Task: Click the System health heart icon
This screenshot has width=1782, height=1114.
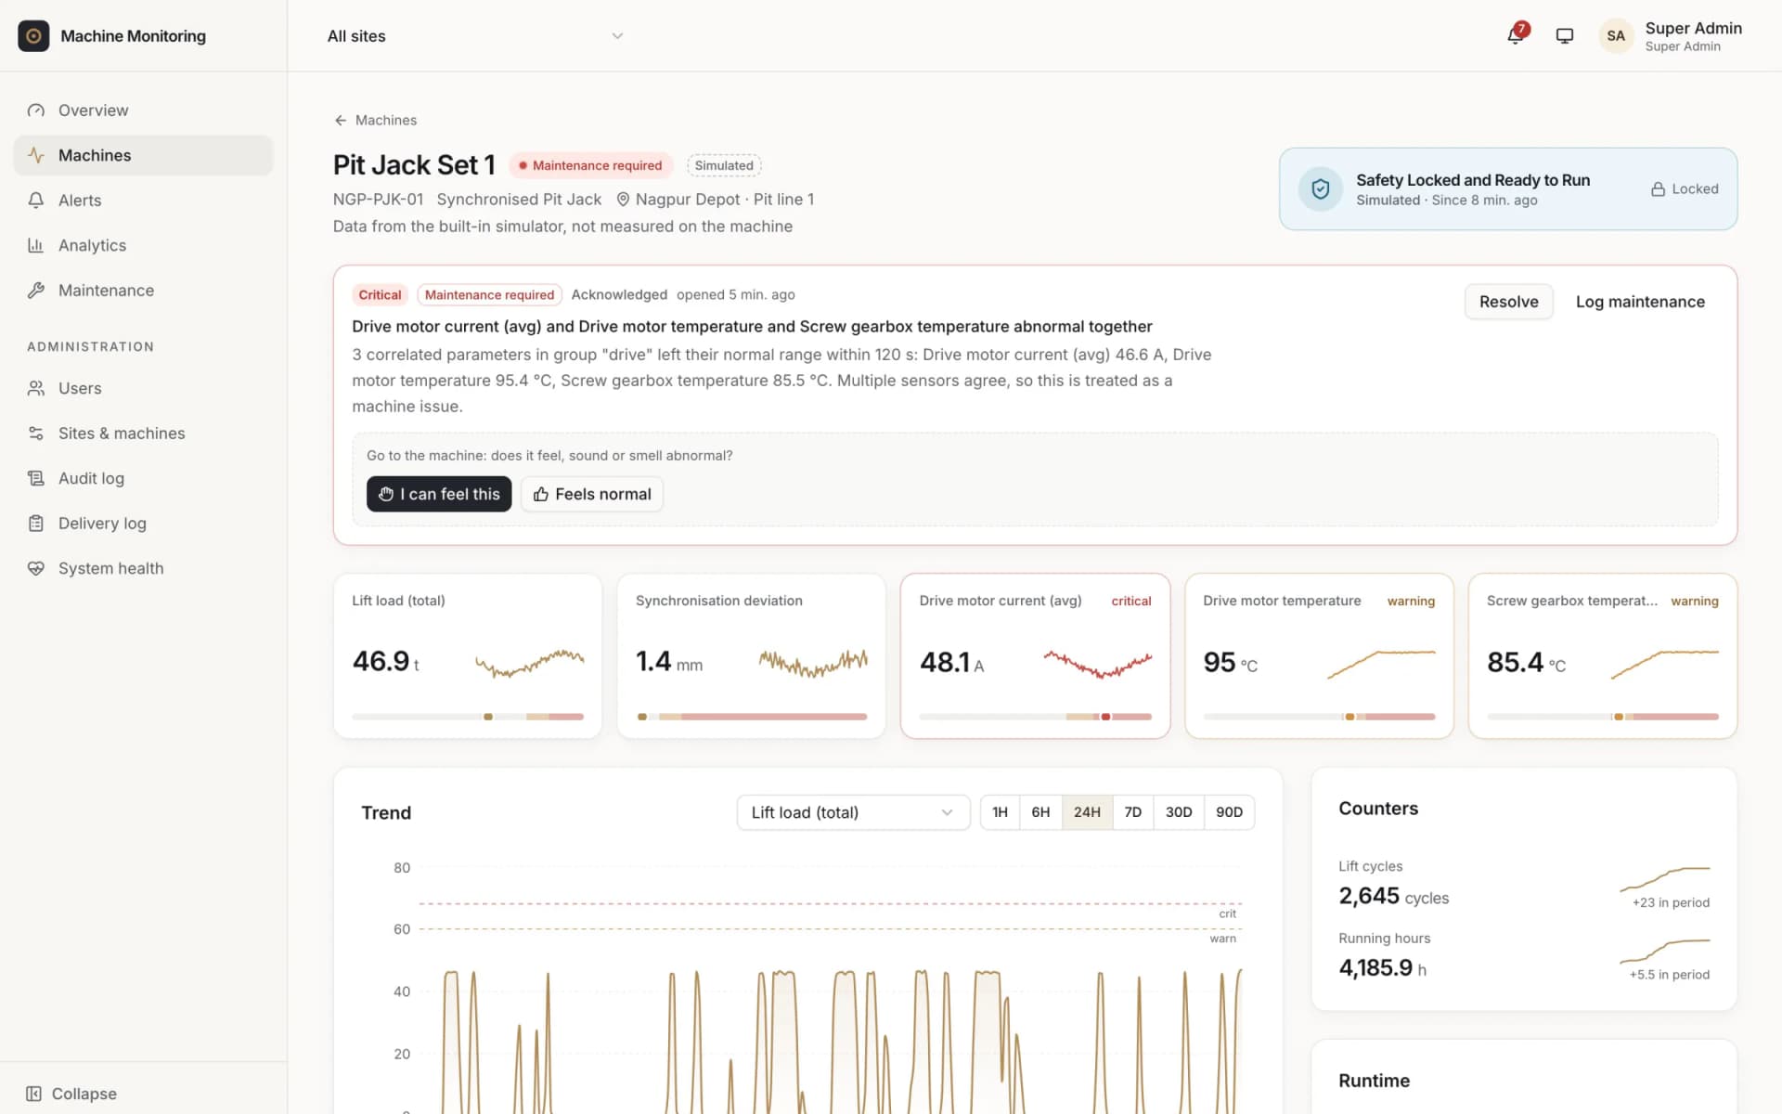Action: pos(36,568)
